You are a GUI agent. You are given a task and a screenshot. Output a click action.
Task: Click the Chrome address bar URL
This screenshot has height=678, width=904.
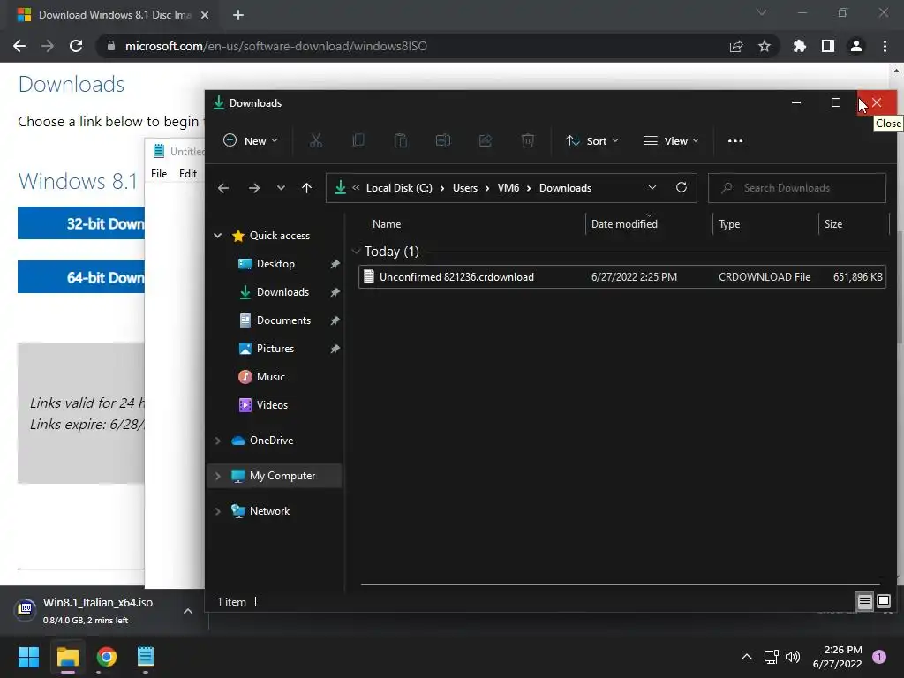[275, 46]
